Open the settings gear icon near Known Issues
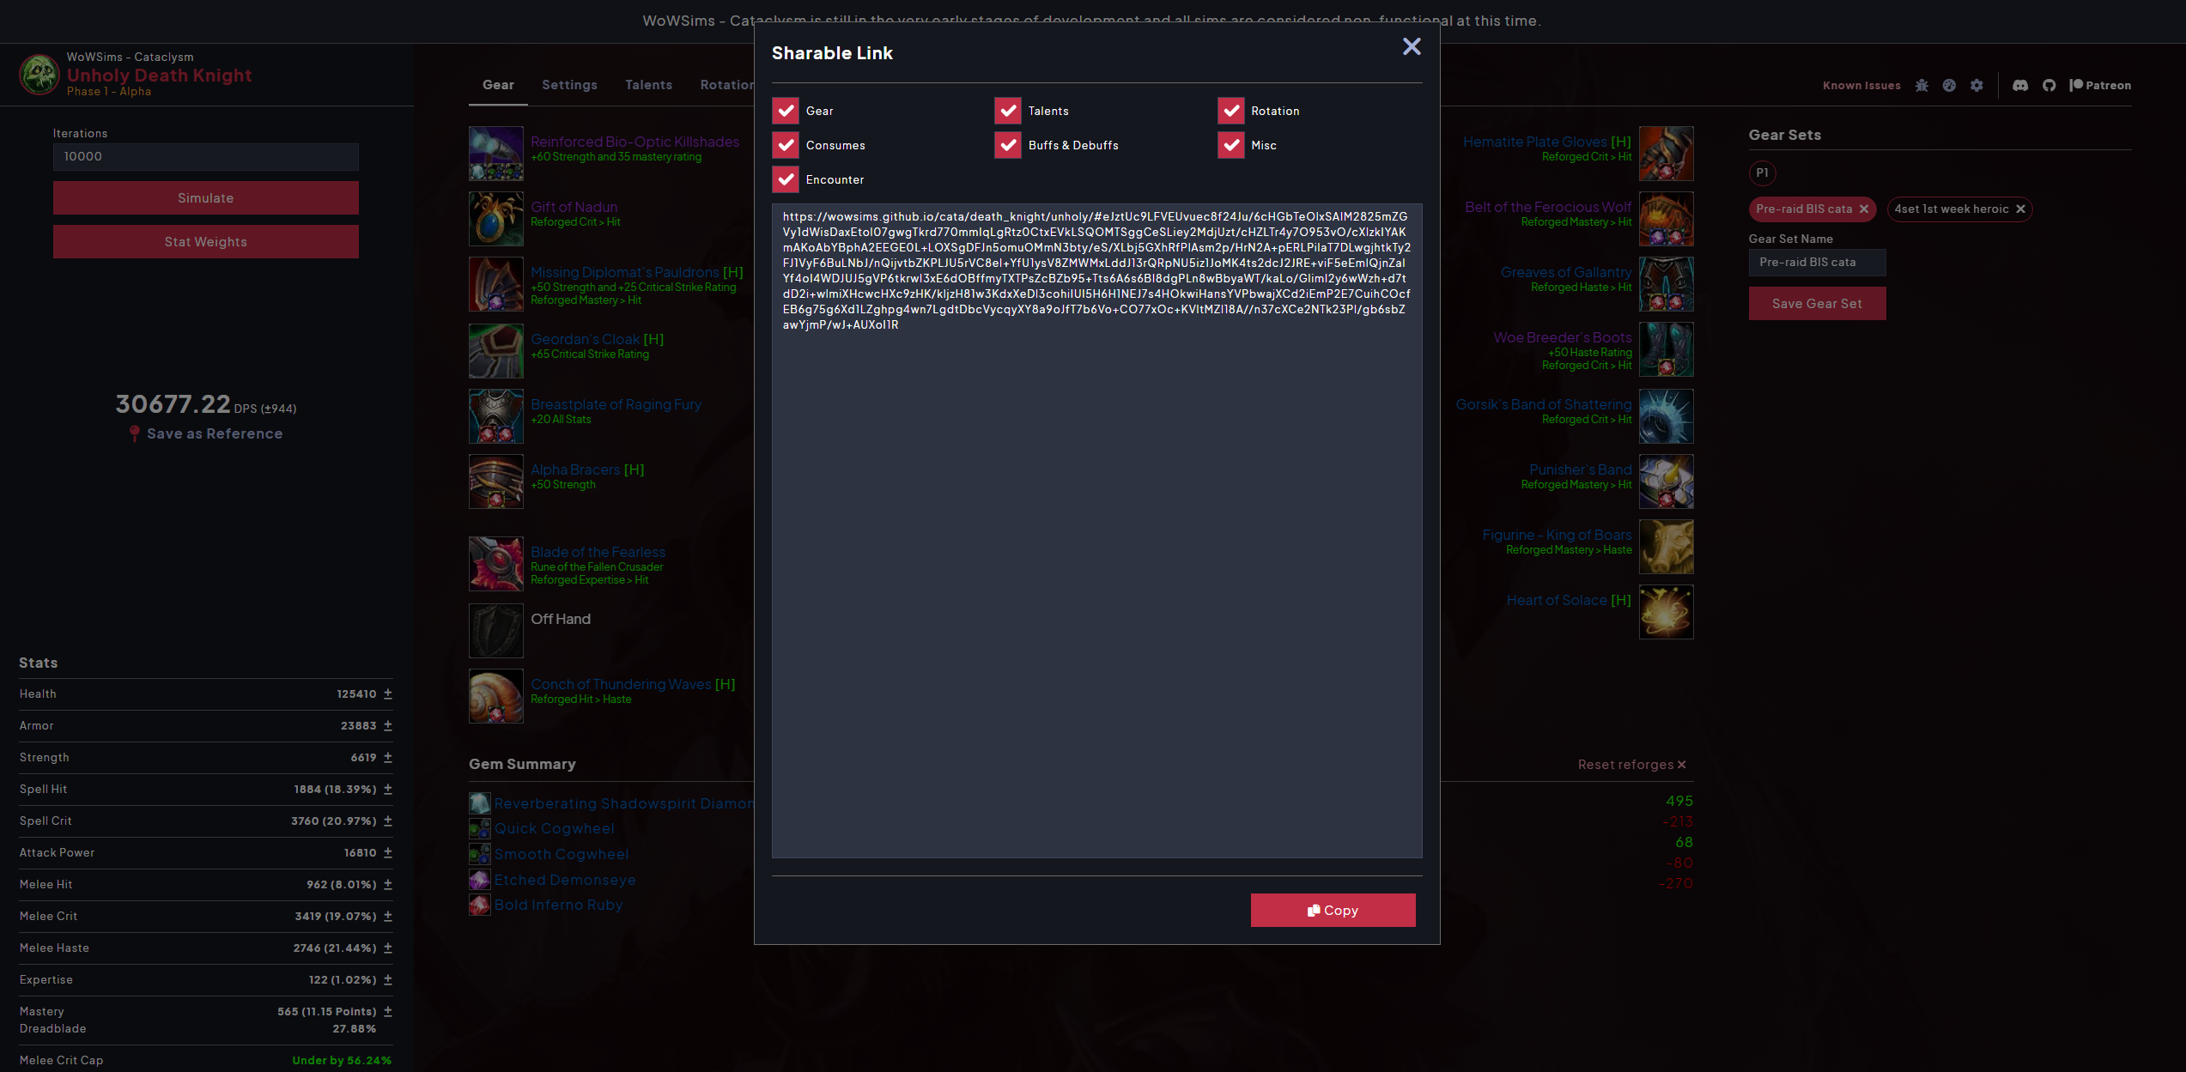The height and width of the screenshot is (1072, 2186). [x=1977, y=85]
